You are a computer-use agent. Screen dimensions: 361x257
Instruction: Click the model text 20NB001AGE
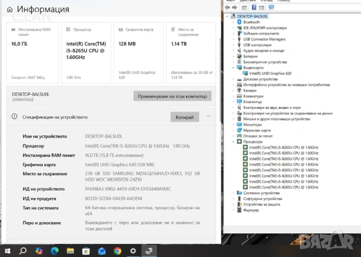[x=23, y=100]
